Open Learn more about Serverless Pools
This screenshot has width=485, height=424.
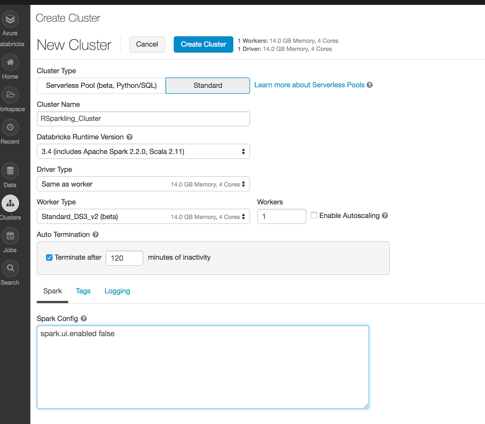pos(309,85)
